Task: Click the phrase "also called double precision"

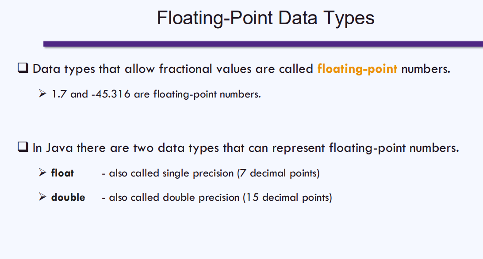Action: pyautogui.click(x=174, y=197)
